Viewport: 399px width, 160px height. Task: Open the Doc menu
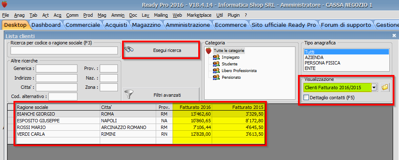tap(133, 15)
